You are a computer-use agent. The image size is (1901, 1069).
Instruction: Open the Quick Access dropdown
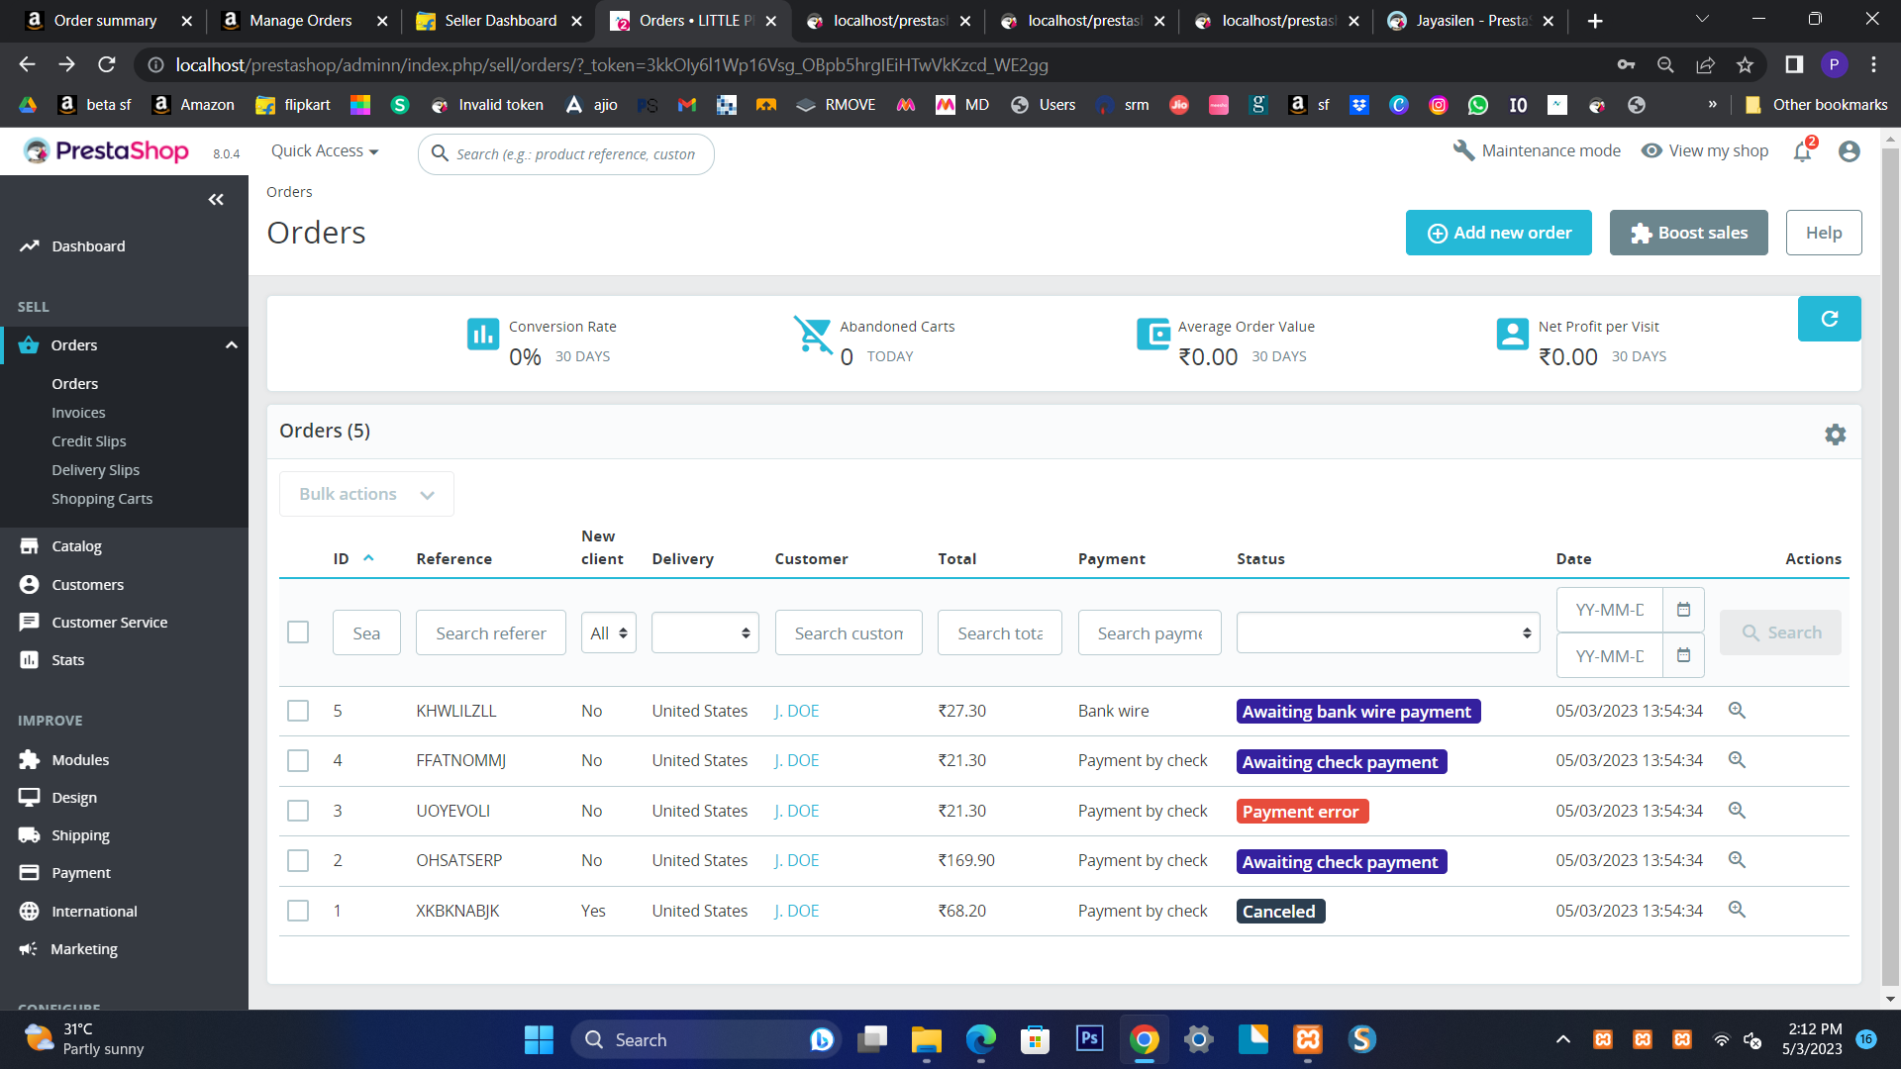point(325,151)
